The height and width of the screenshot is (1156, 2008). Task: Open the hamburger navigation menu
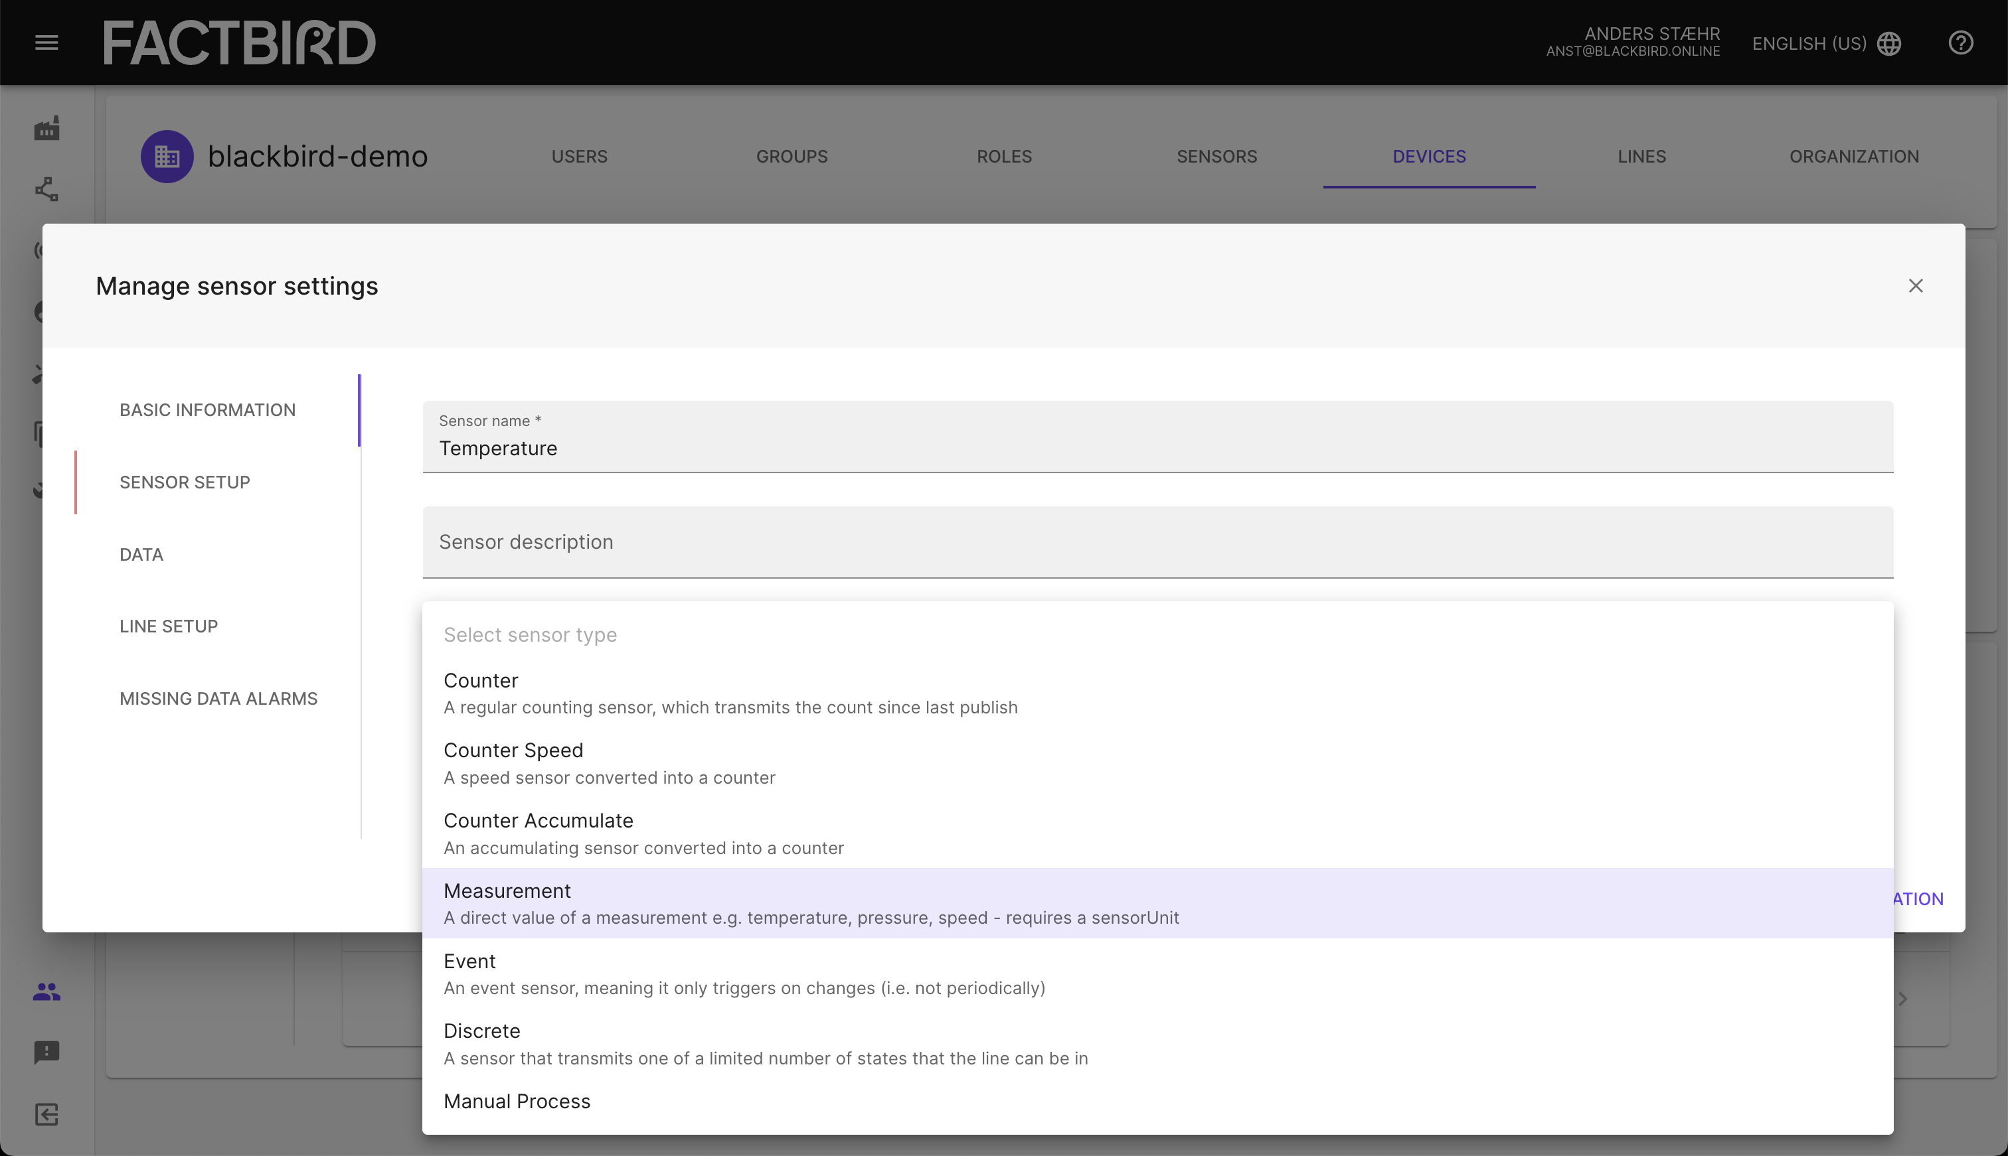click(x=47, y=43)
